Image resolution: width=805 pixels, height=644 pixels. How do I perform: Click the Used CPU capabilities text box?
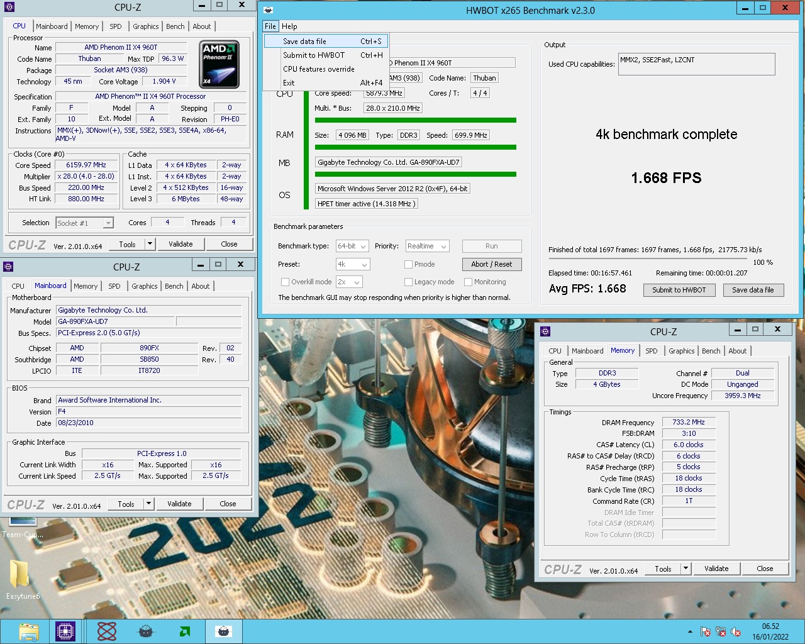(x=696, y=64)
